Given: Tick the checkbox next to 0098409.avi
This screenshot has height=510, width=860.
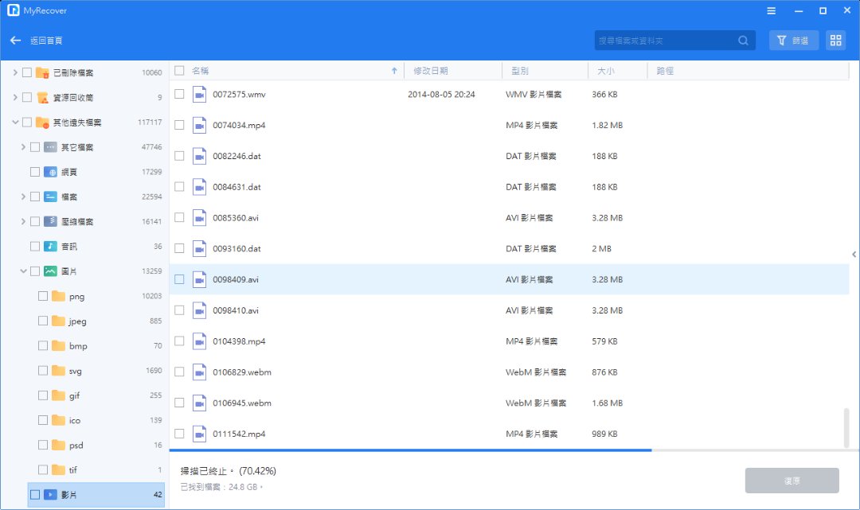Looking at the screenshot, I should 179,279.
